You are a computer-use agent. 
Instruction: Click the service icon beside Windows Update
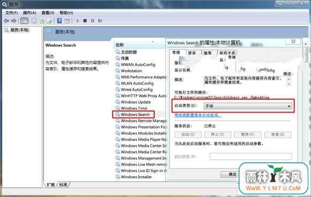(x=117, y=102)
